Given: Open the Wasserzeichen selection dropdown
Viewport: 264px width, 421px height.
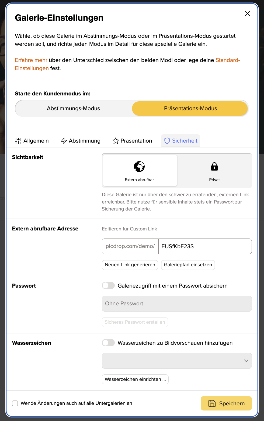Looking at the screenshot, I should [x=177, y=361].
